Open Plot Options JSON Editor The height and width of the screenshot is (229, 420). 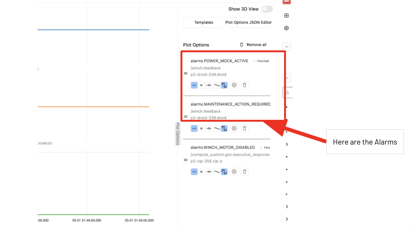(x=248, y=23)
